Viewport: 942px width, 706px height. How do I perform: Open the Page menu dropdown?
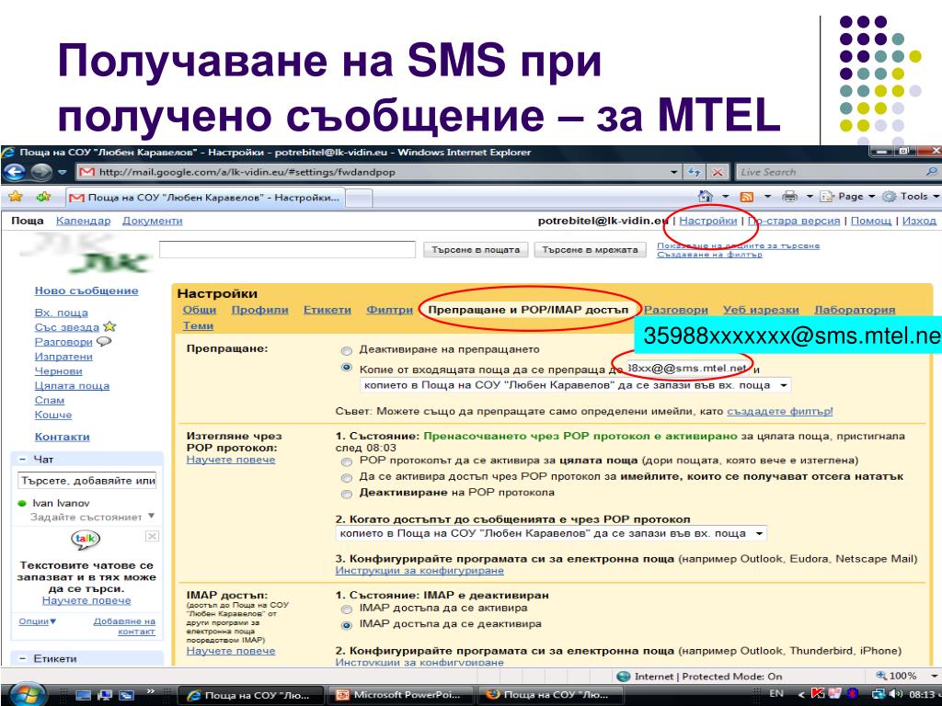pos(847,197)
